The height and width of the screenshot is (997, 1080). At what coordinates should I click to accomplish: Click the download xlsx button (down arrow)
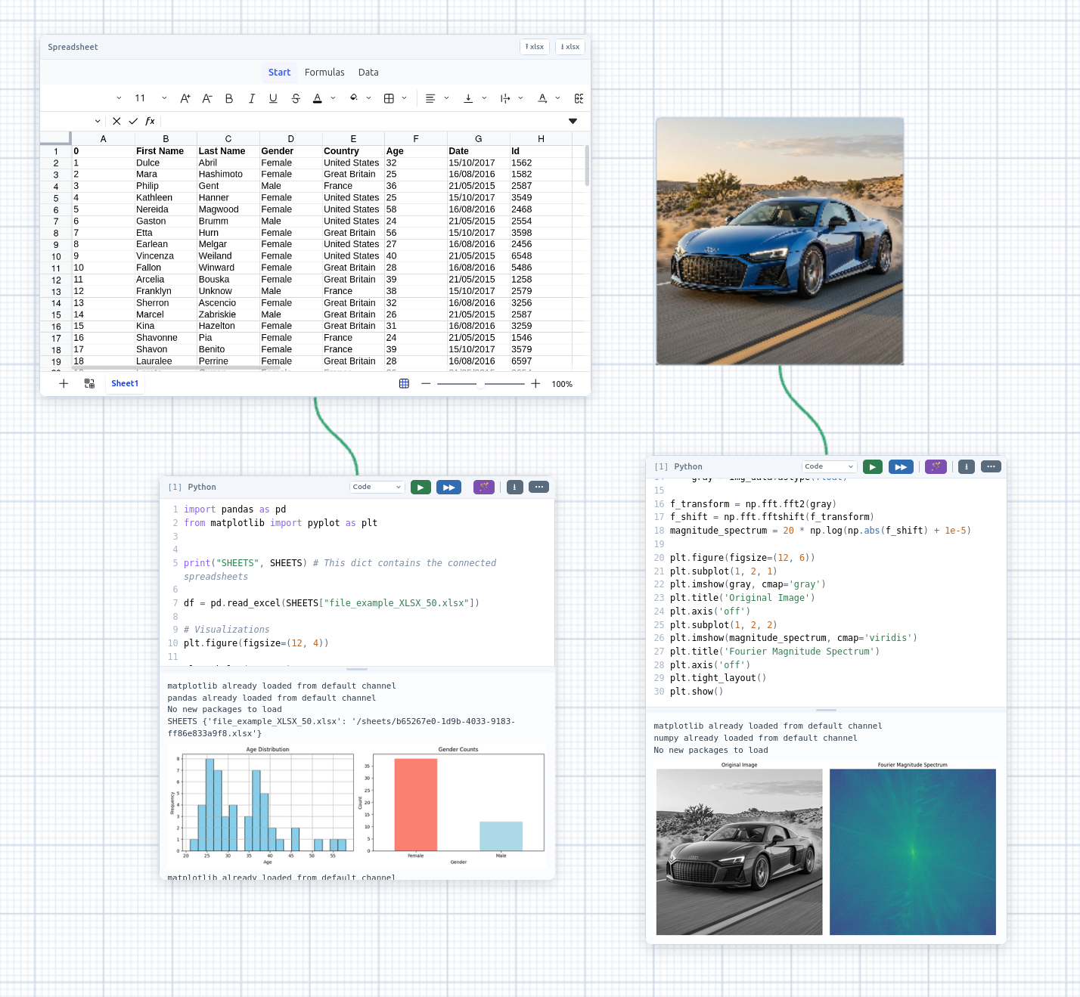(x=570, y=47)
